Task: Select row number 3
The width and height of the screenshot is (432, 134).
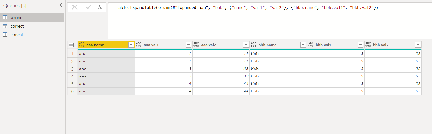Action: pyautogui.click(x=72, y=69)
